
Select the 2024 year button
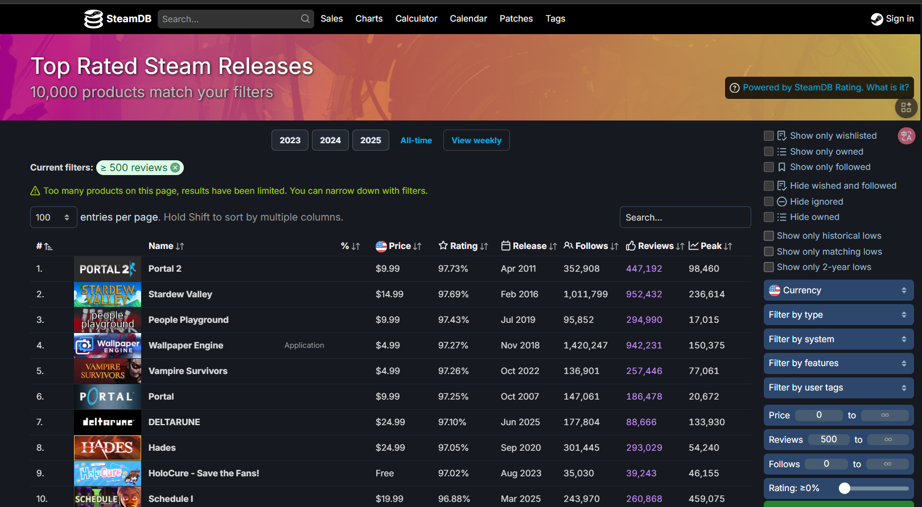pyautogui.click(x=331, y=140)
